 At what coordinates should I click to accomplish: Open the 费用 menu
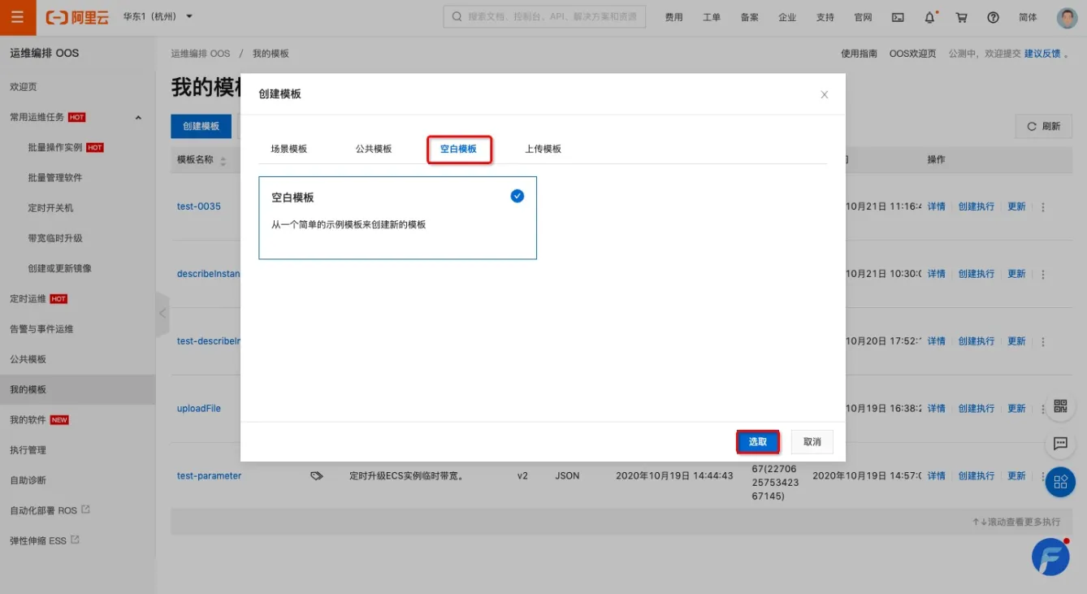click(673, 17)
